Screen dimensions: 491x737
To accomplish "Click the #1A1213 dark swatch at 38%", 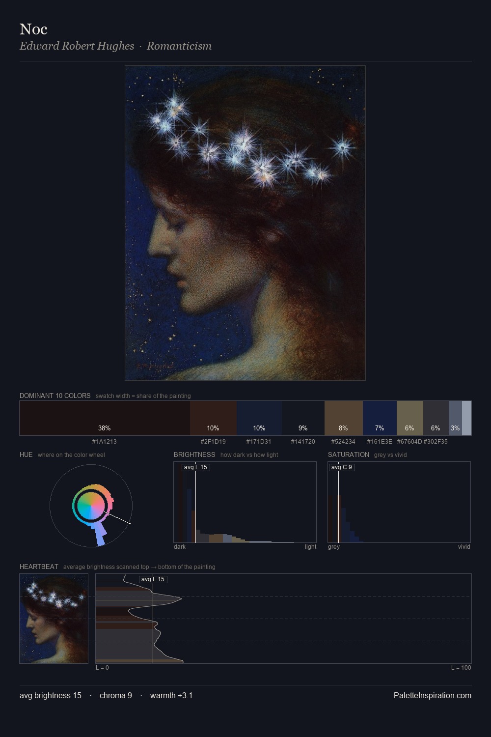I will (105, 418).
